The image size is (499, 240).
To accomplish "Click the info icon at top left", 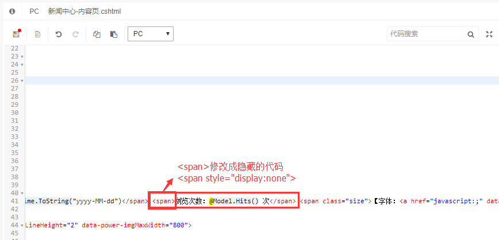I will tap(12, 11).
